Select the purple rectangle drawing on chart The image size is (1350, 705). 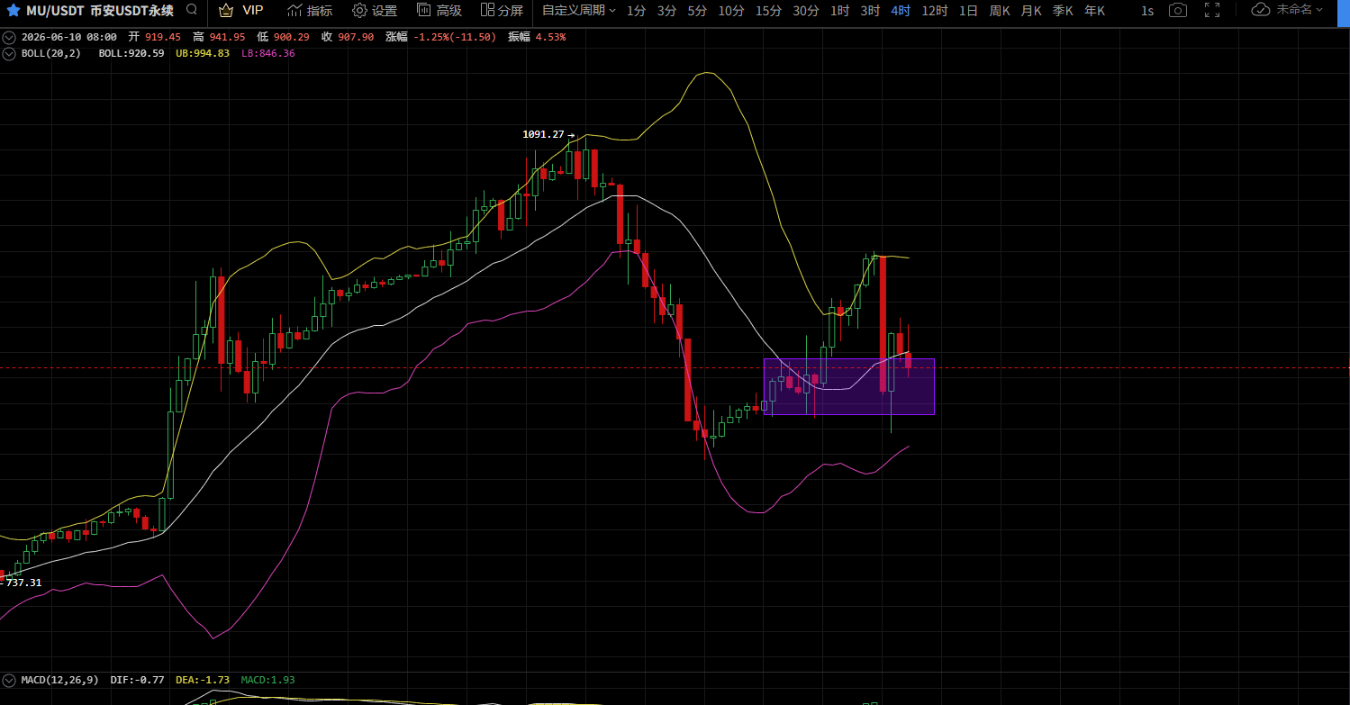[848, 386]
